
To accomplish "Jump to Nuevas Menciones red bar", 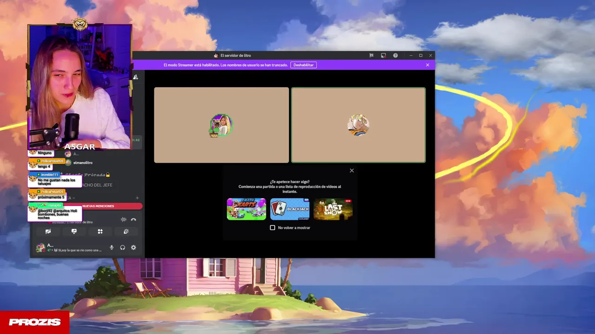I will pyautogui.click(x=98, y=206).
